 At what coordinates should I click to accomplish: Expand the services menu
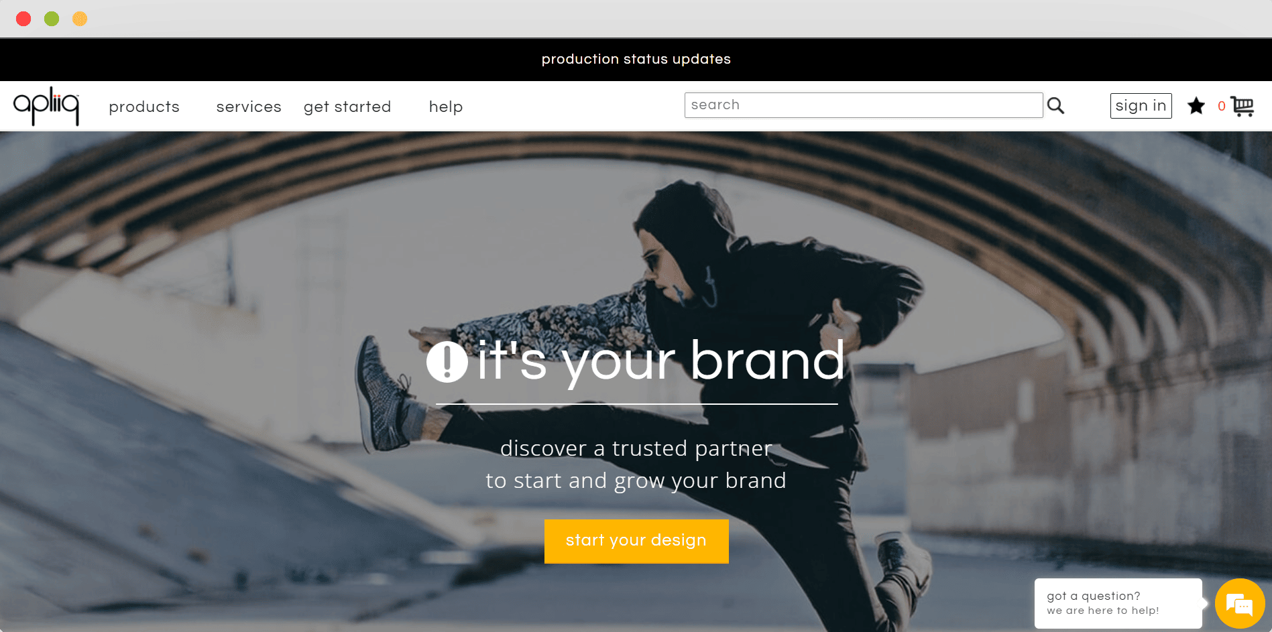[249, 107]
